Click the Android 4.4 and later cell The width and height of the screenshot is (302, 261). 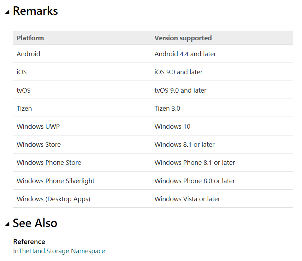click(185, 54)
